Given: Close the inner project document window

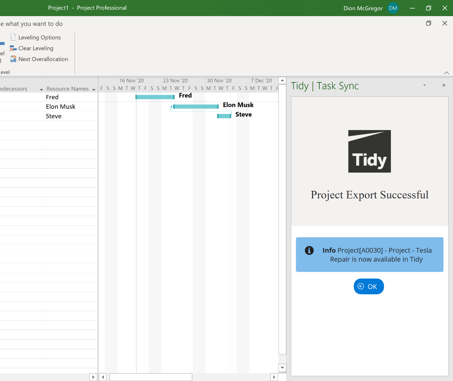Looking at the screenshot, I should point(445,23).
